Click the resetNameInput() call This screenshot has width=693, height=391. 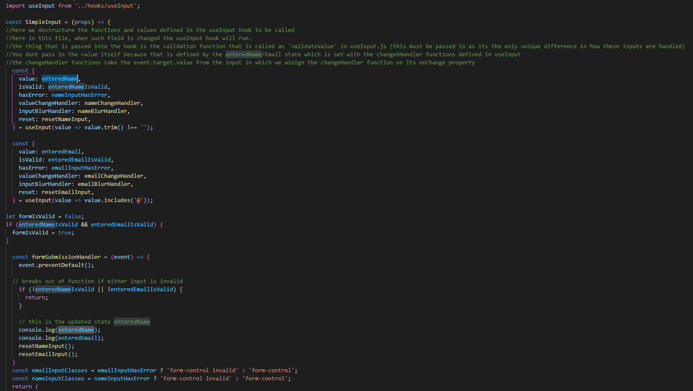(x=46, y=346)
